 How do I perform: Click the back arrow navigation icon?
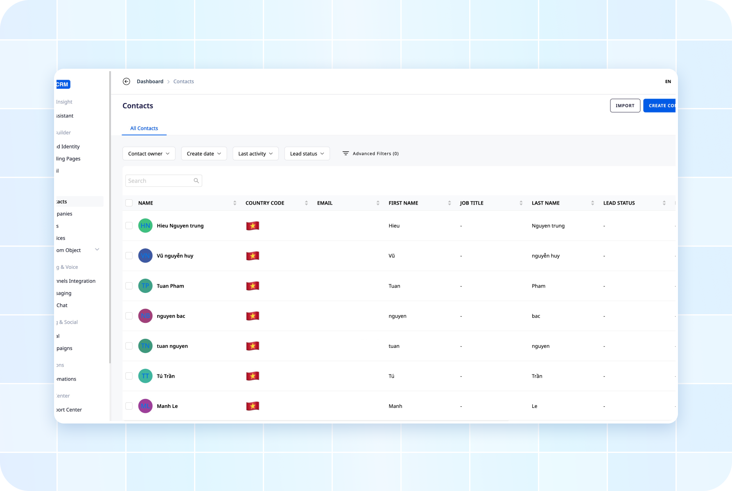click(127, 81)
